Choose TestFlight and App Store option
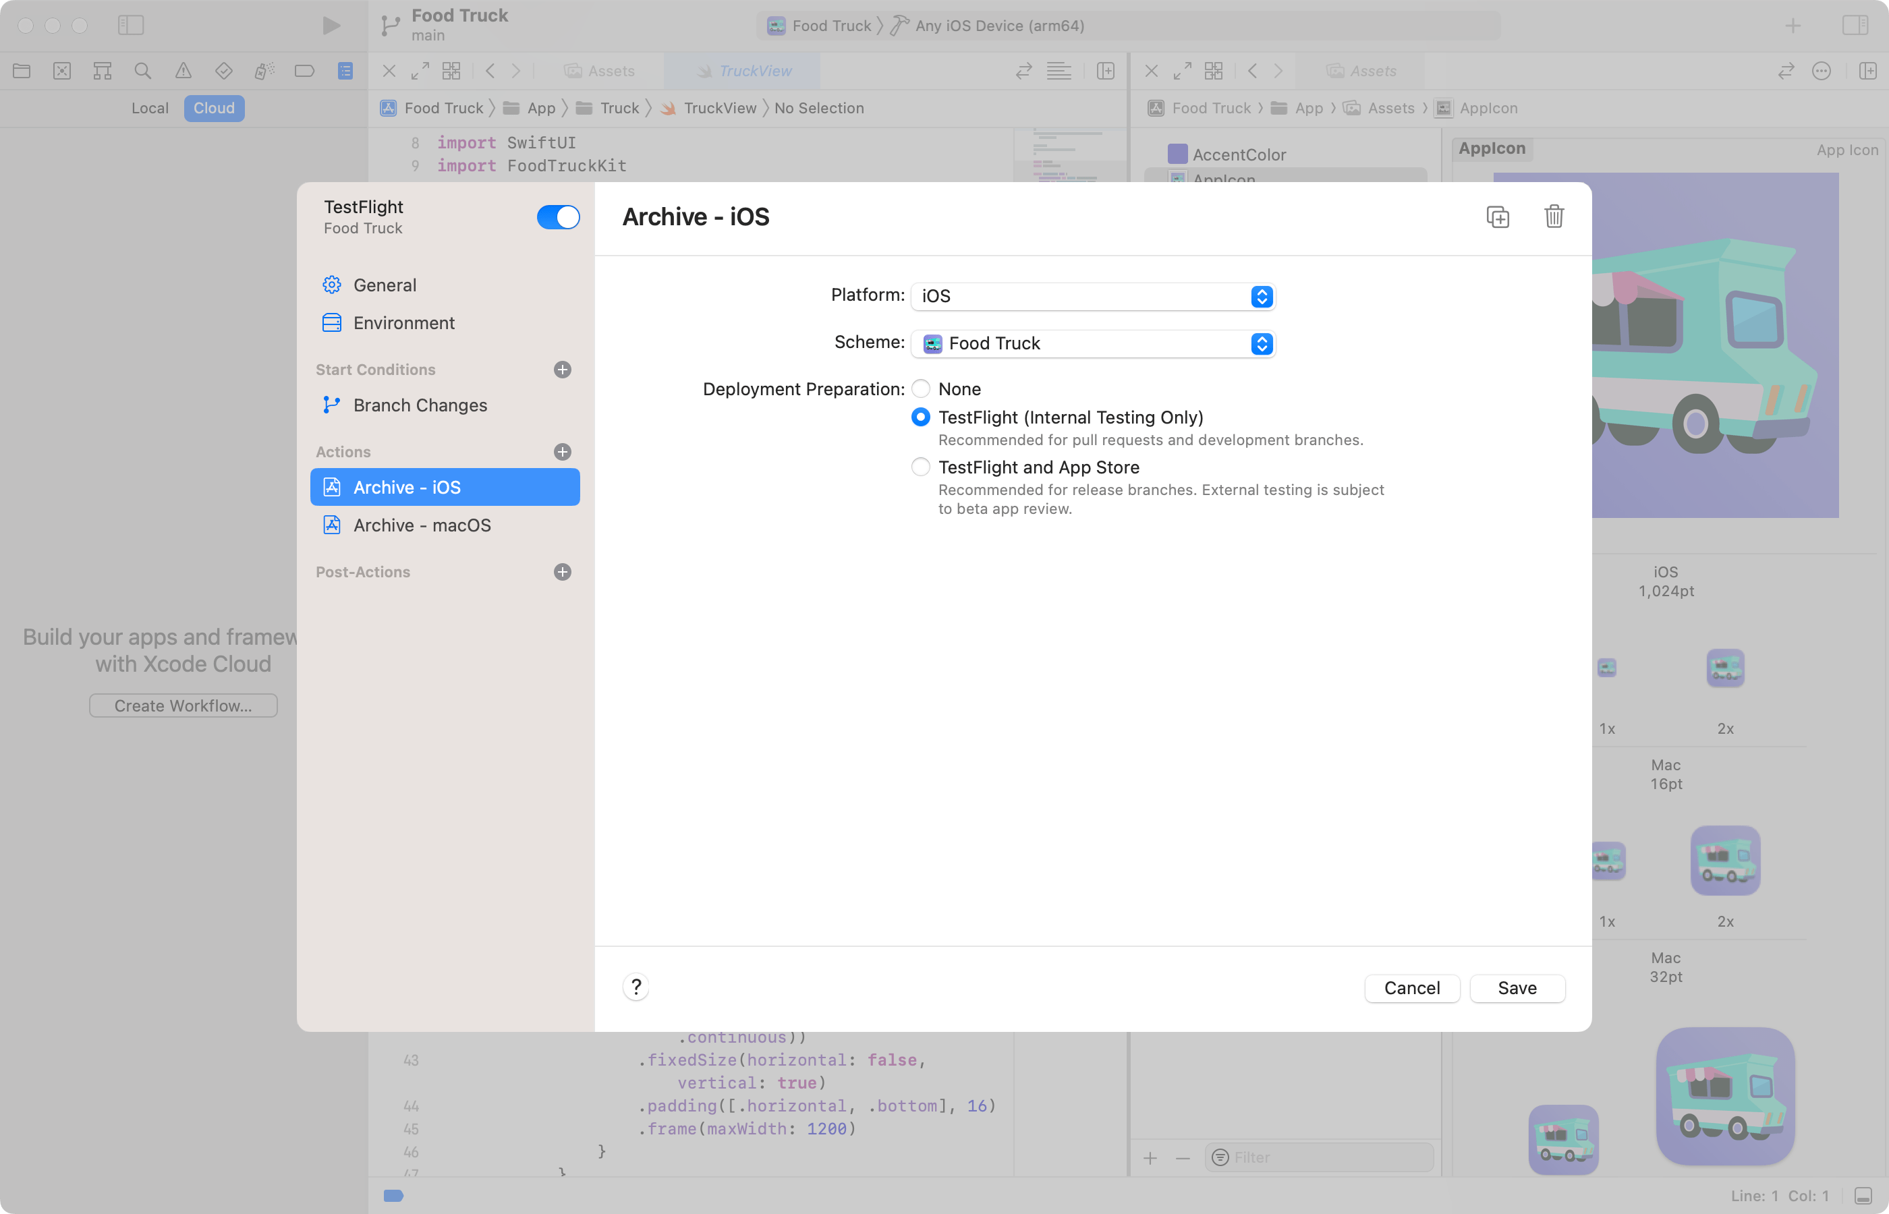The height and width of the screenshot is (1214, 1889). click(920, 467)
